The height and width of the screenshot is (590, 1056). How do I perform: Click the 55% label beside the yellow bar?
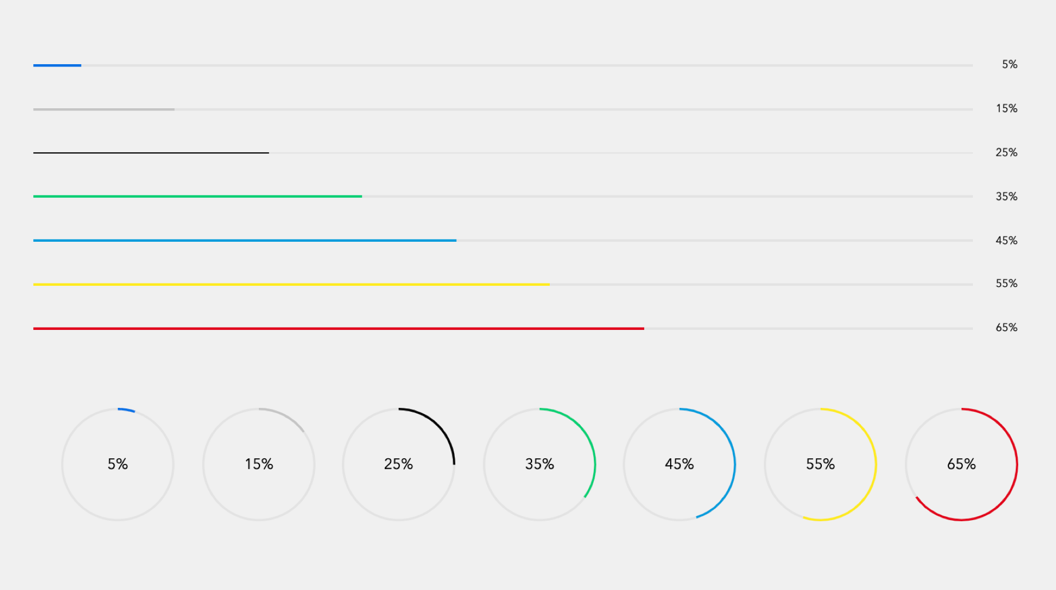(1006, 284)
